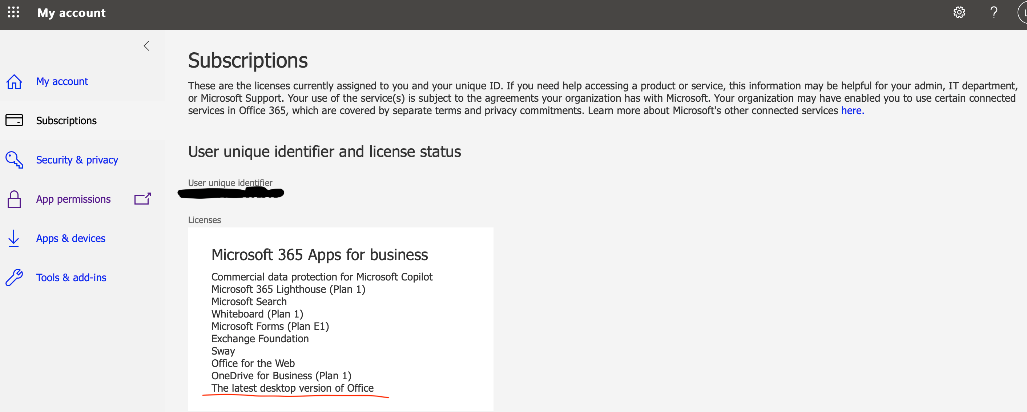Click the home icon beside My account

point(14,82)
